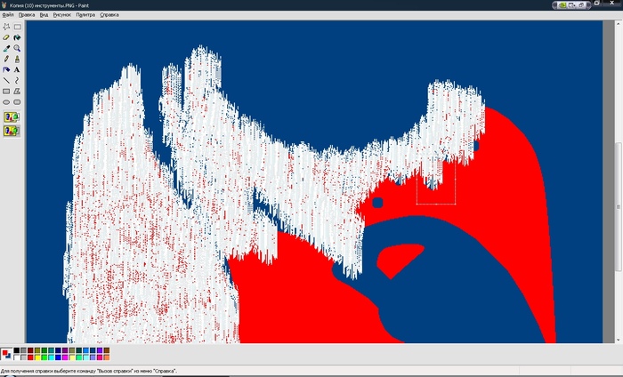Viewport: 623px width, 377px height.
Task: Select the Magnifier tool
Action: point(17,48)
